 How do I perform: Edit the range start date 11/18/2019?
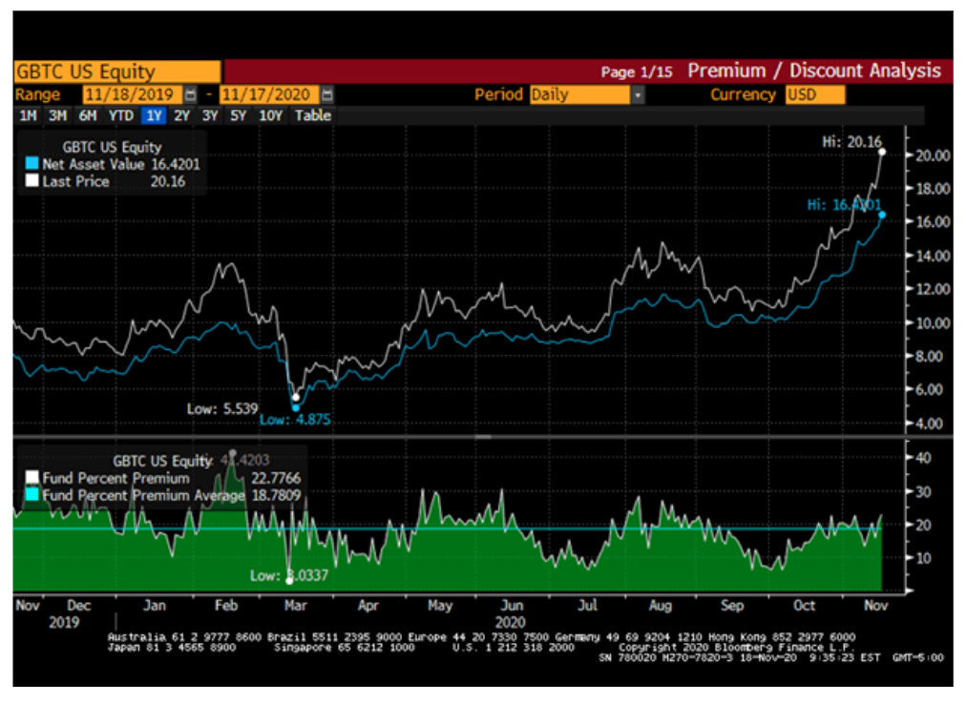pos(133,94)
